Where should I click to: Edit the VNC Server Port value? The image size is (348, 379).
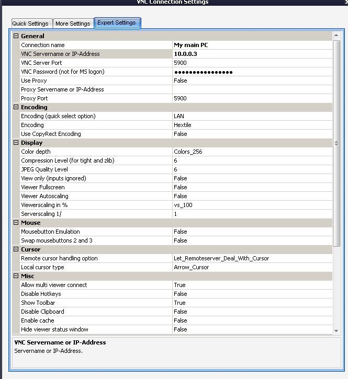coord(252,63)
